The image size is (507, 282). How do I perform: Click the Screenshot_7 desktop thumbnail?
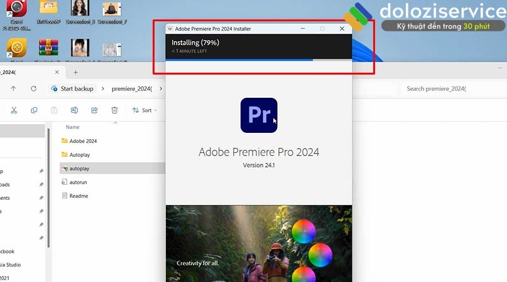point(112,13)
